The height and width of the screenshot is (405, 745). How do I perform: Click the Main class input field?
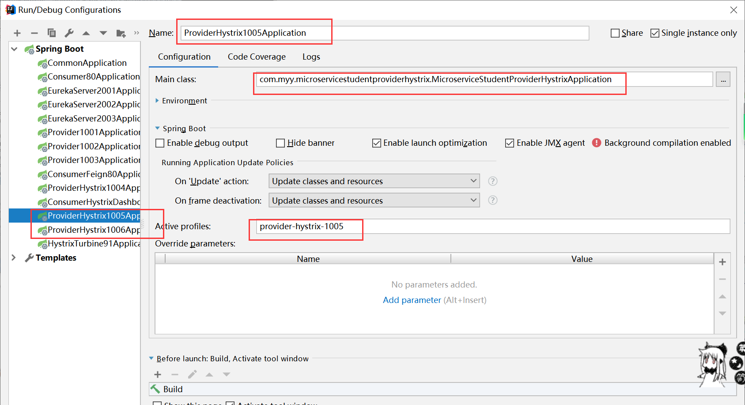pos(484,79)
